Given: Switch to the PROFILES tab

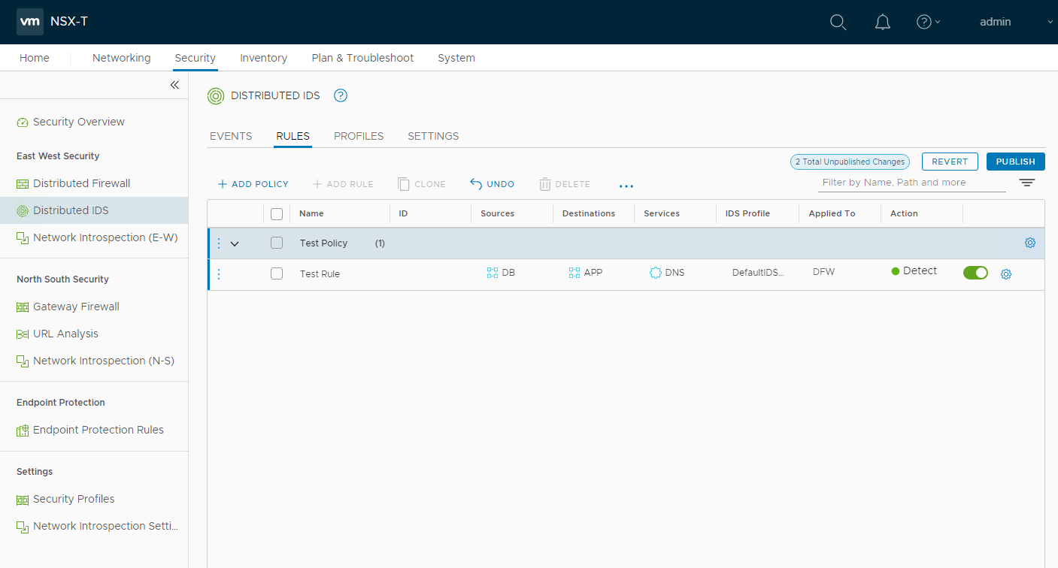Looking at the screenshot, I should pos(359,136).
